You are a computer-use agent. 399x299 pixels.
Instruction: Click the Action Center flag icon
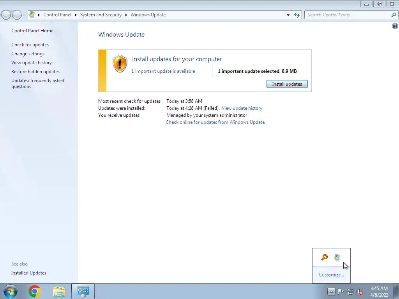pyautogui.click(x=341, y=291)
